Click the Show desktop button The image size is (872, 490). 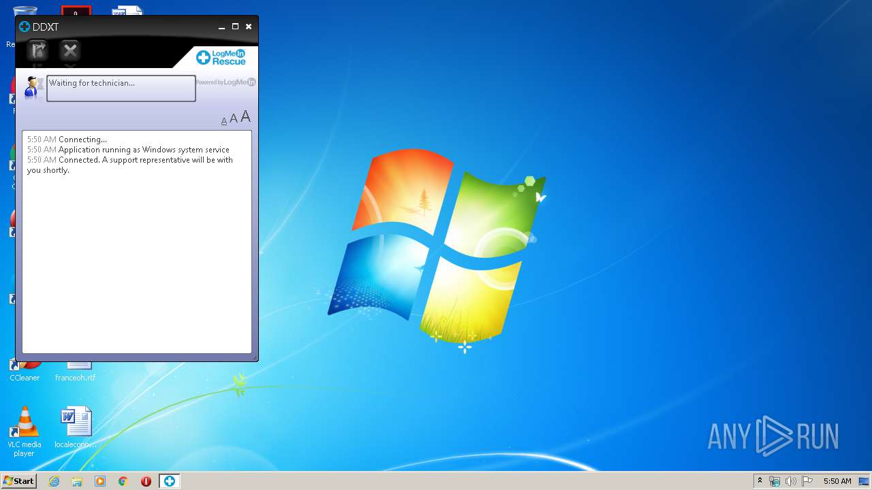click(x=865, y=481)
